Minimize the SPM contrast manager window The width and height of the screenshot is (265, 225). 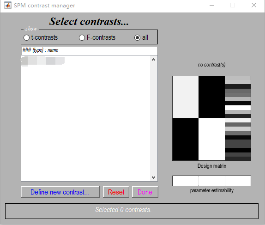pos(212,5)
